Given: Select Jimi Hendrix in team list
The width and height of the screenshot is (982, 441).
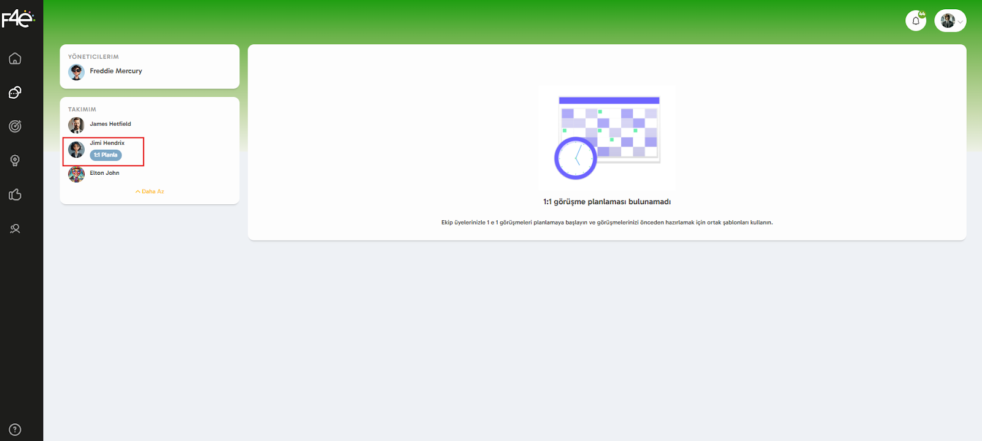Looking at the screenshot, I should click(107, 143).
